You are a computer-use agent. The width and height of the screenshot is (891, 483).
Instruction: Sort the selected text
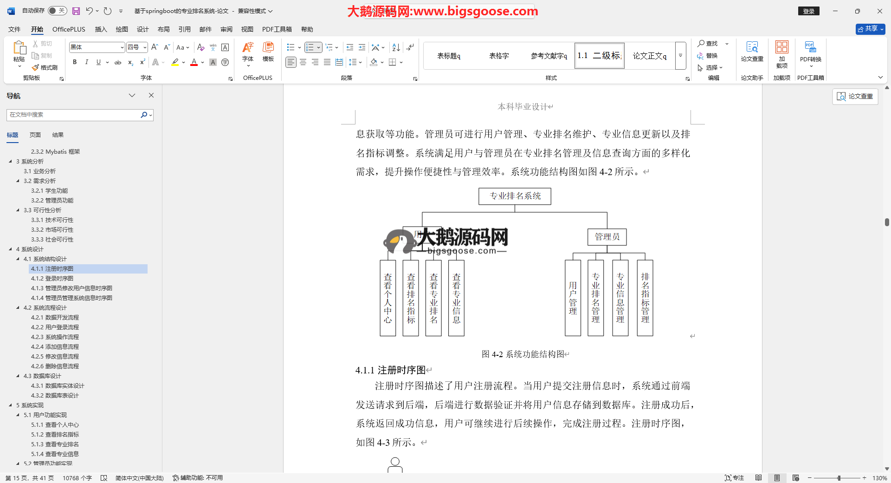click(x=396, y=47)
